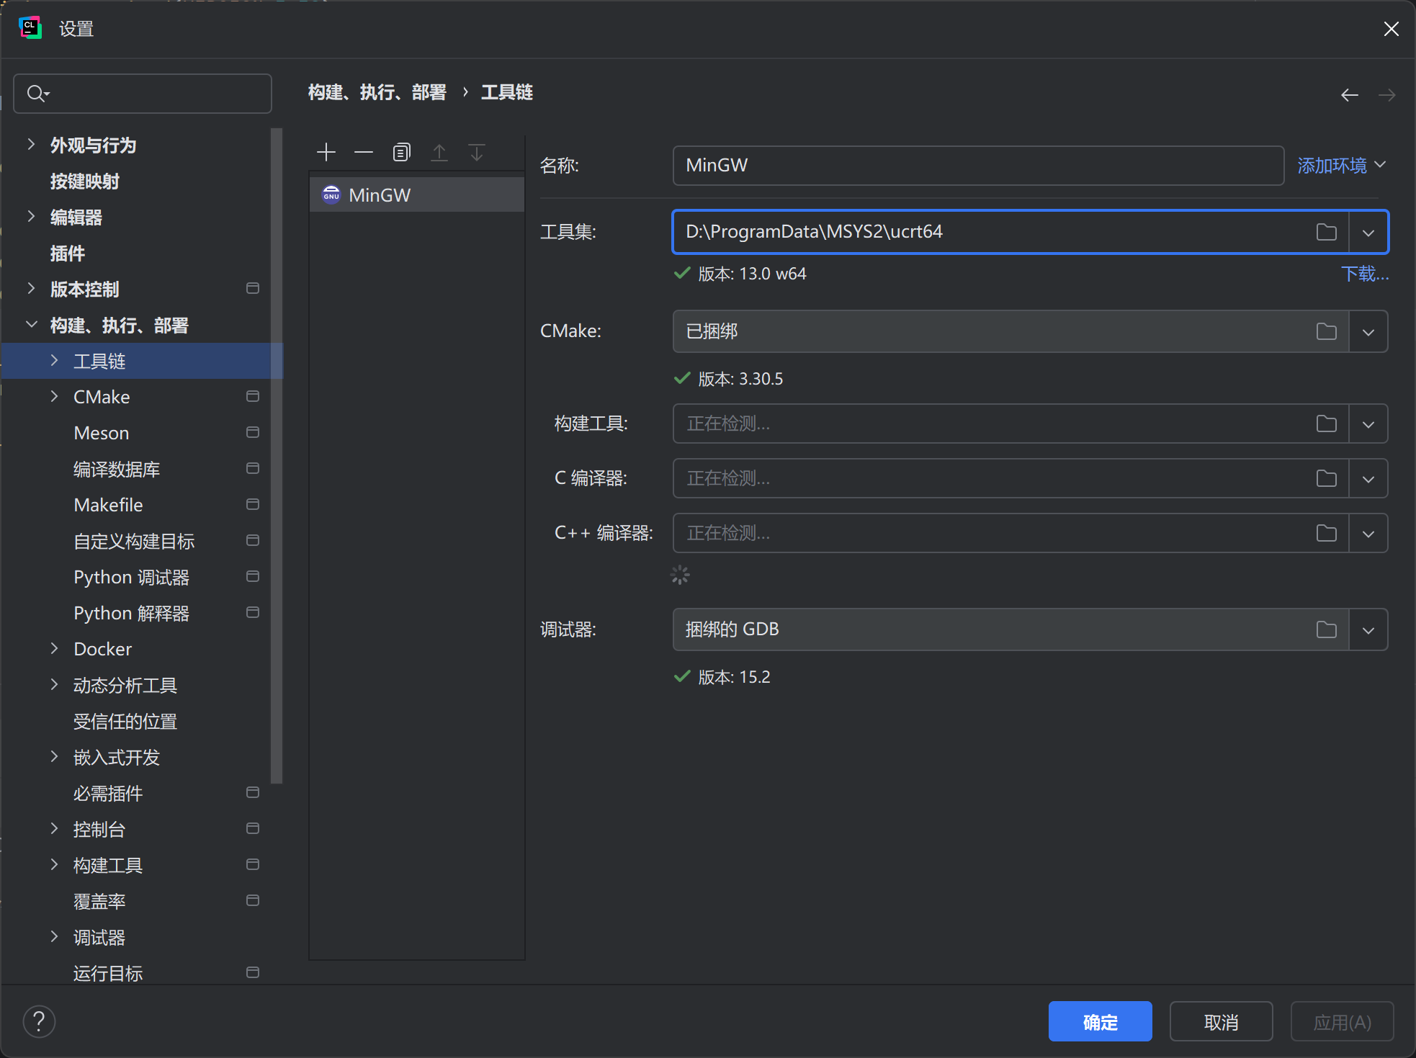Click the 下载 link under the toolset
The height and width of the screenshot is (1058, 1416).
1364,274
